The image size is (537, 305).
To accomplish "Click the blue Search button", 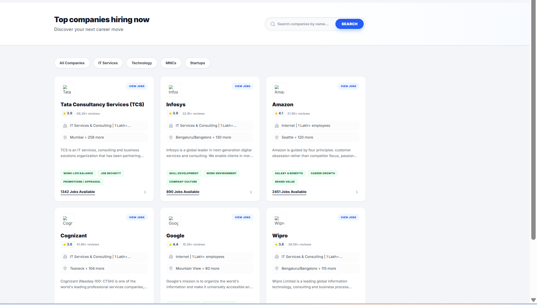I will point(350,24).
